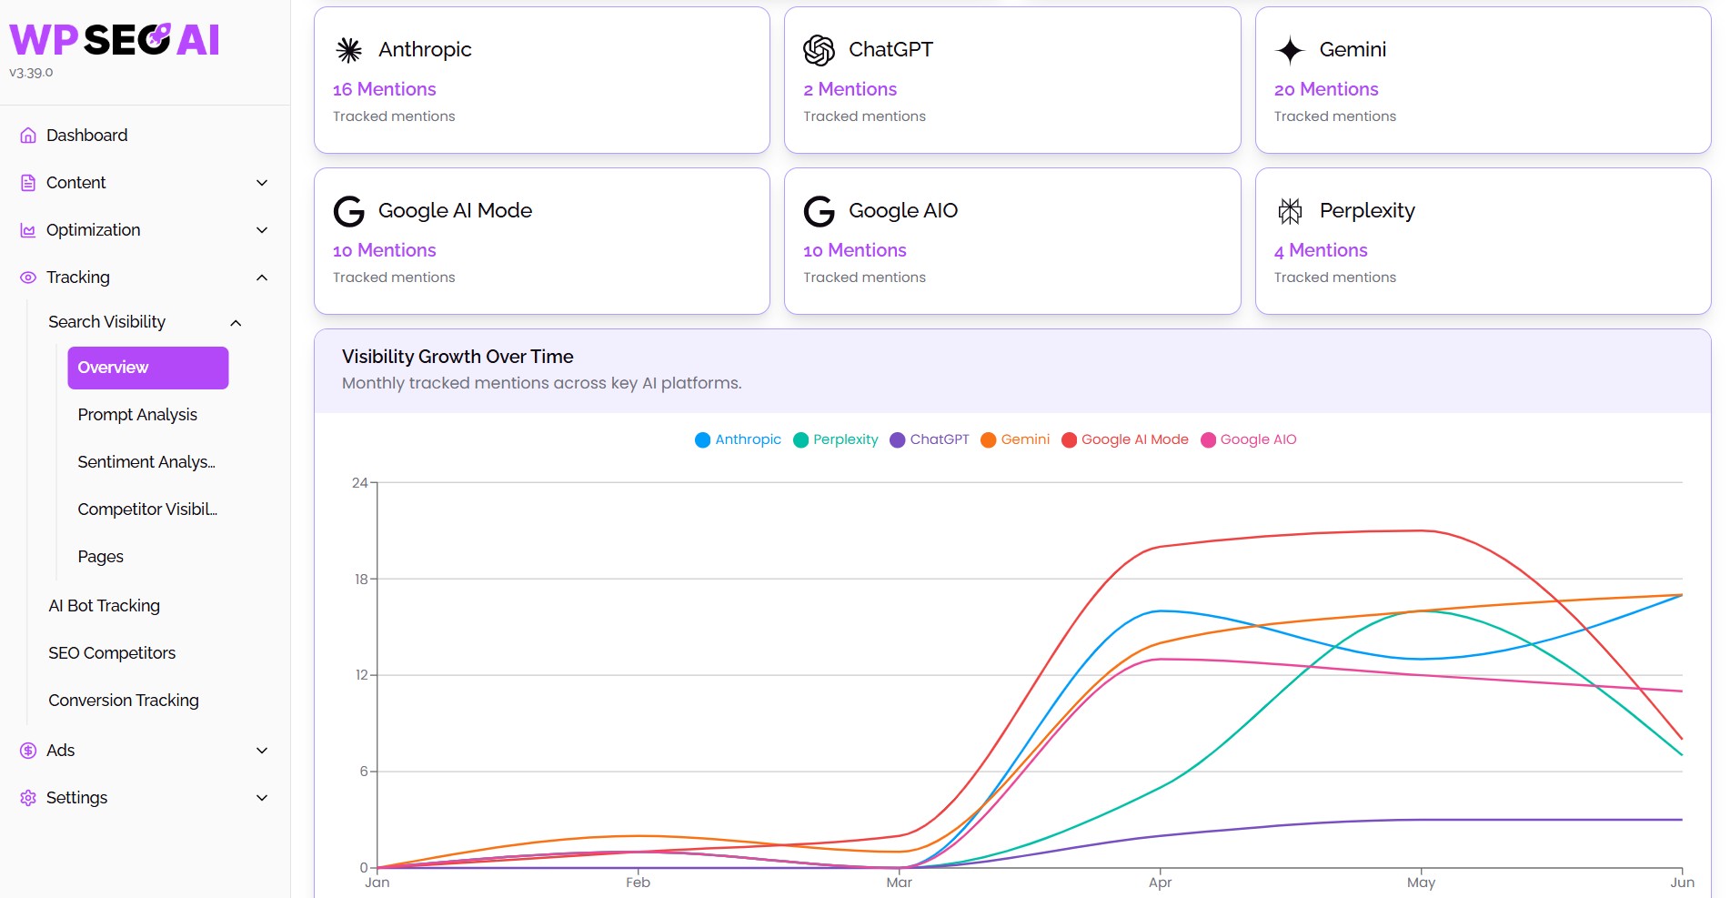Click the Optimization chart icon
The width and height of the screenshot is (1730, 898).
pyautogui.click(x=28, y=230)
